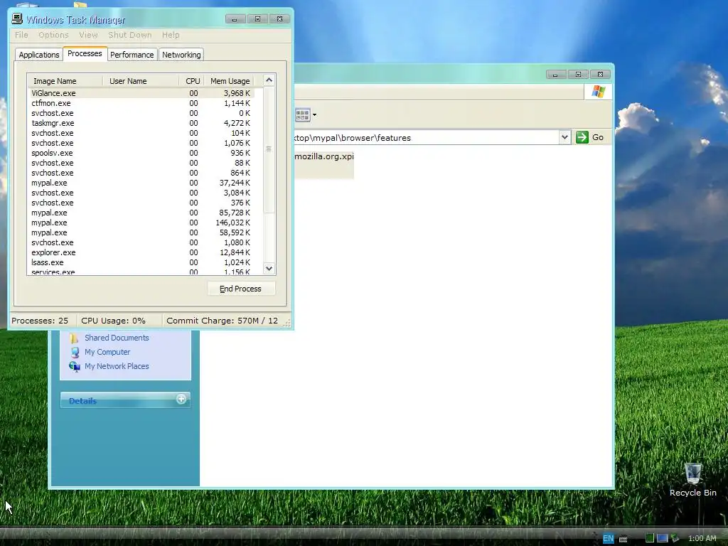Select the ViGlance.exe process row
The image size is (728, 546).
(141, 93)
